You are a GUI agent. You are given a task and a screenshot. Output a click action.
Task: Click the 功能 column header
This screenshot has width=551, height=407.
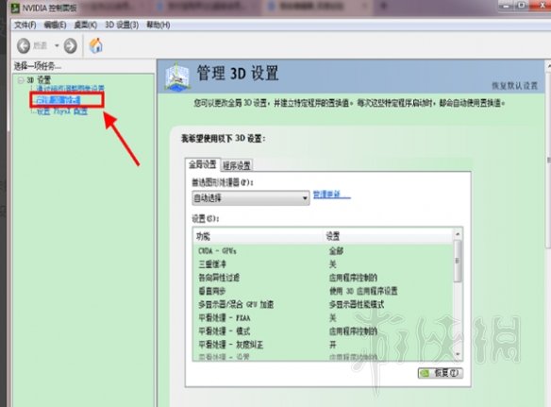pyautogui.click(x=258, y=236)
